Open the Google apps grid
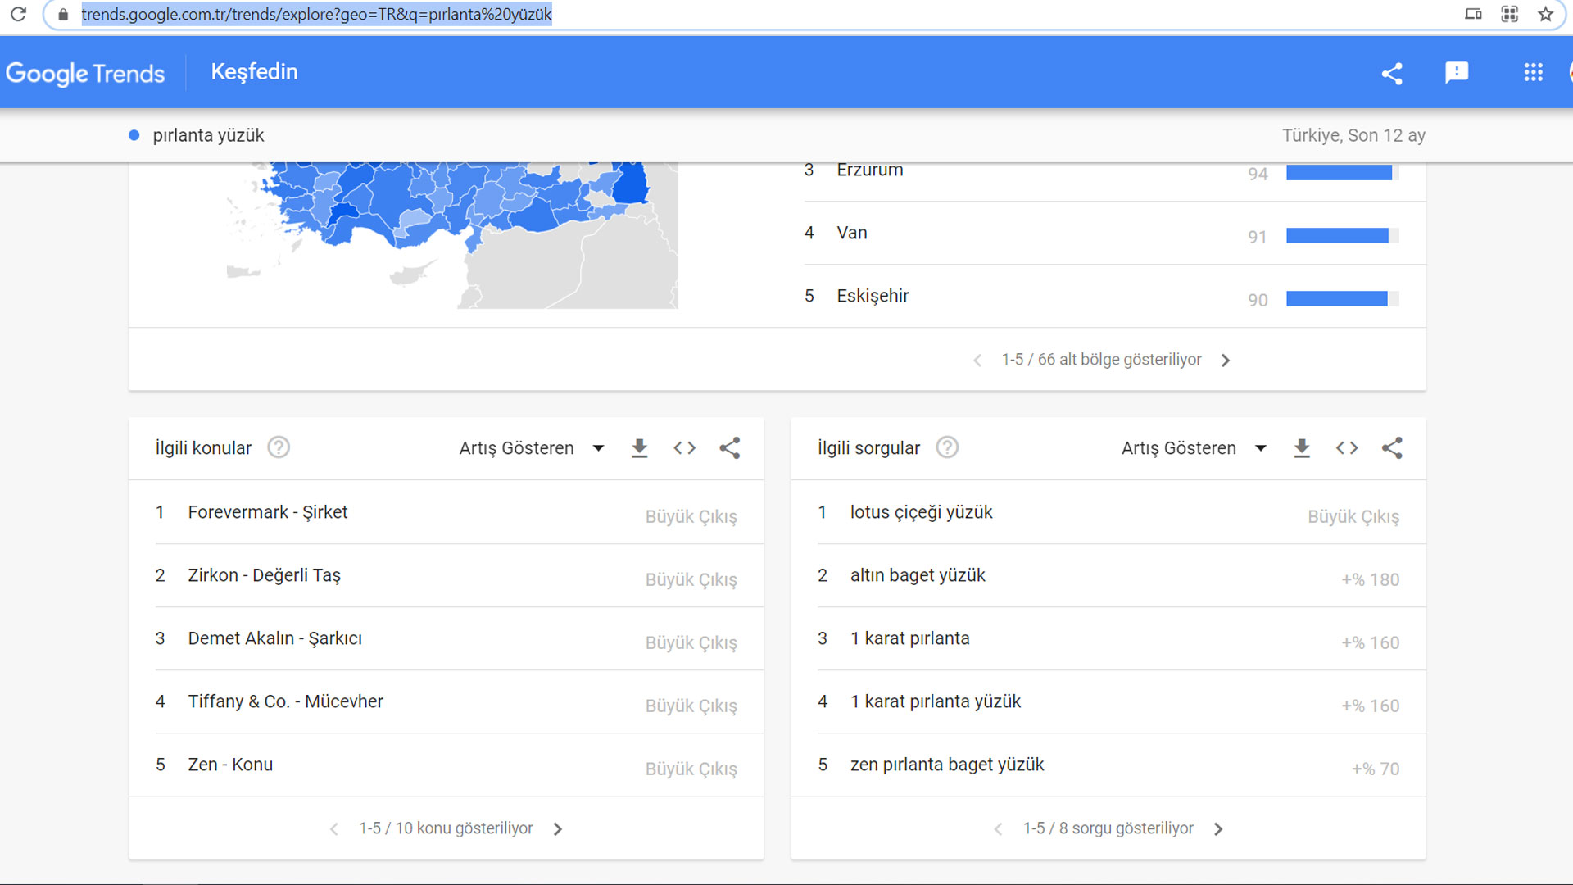Screen dimensions: 1573x885 (x=1533, y=72)
